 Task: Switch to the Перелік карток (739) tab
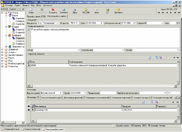pyautogui.click(x=37, y=16)
